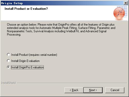Viewport: 129px width, 97px height.
Task: Click the separator line beside InstallShield
Action: (x=72, y=83)
